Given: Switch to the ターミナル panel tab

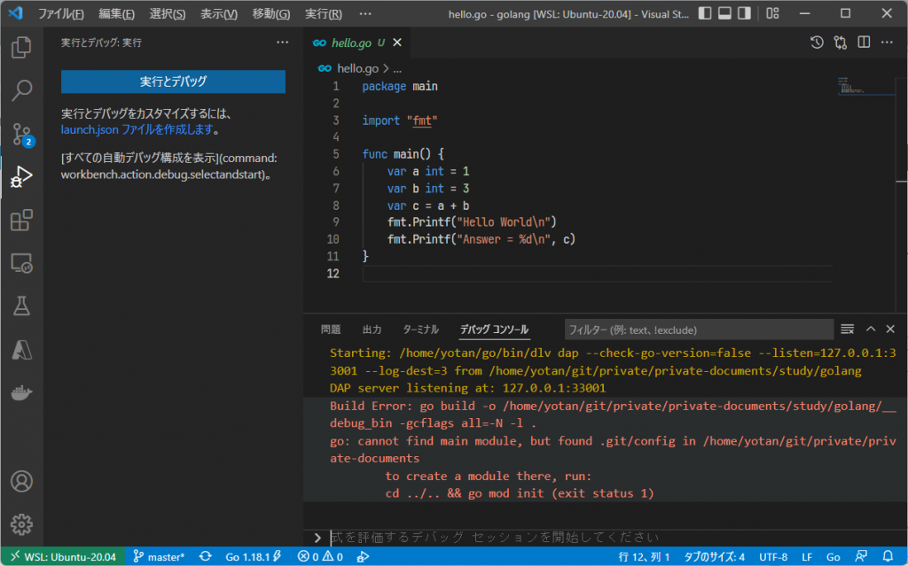Looking at the screenshot, I should [x=420, y=330].
